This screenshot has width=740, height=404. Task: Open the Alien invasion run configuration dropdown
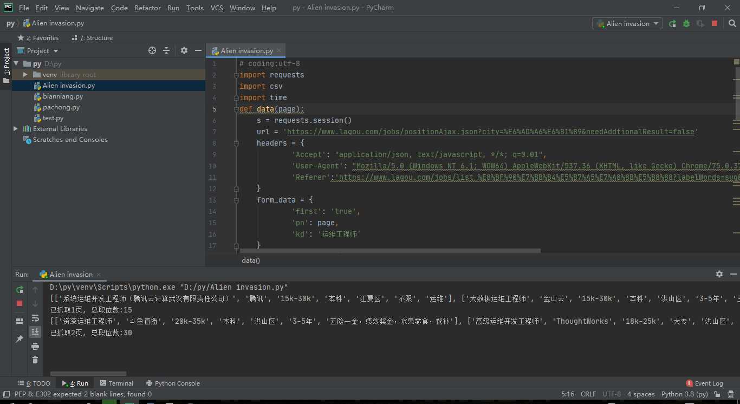[x=627, y=24]
